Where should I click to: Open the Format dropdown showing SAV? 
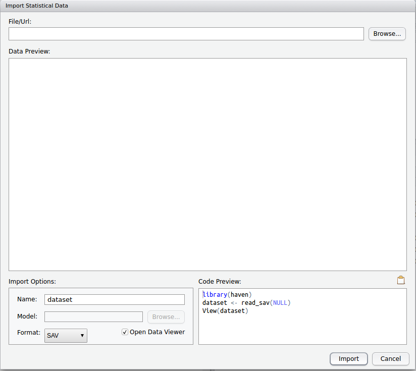[x=66, y=335]
